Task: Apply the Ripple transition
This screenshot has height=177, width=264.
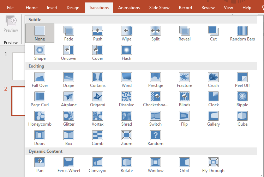Action: click(242, 99)
